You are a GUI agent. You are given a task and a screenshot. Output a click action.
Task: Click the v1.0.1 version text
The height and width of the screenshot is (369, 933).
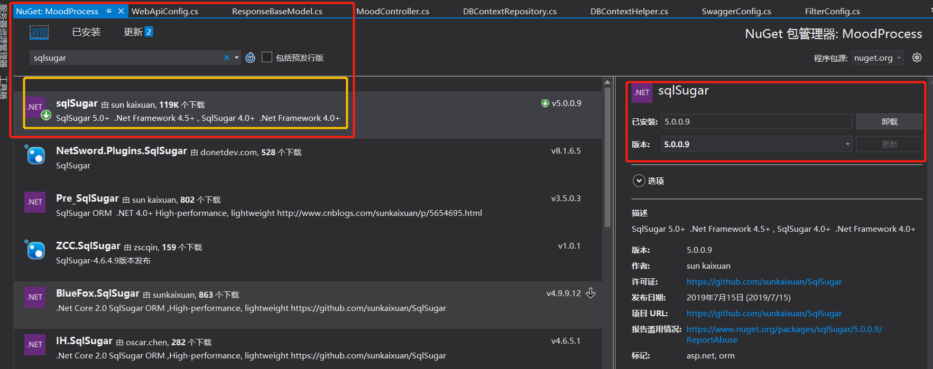pyautogui.click(x=569, y=246)
